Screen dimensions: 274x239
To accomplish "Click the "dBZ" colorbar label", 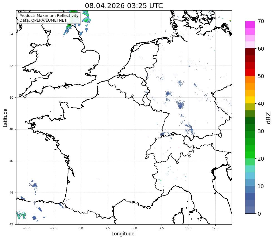I will [269, 118].
